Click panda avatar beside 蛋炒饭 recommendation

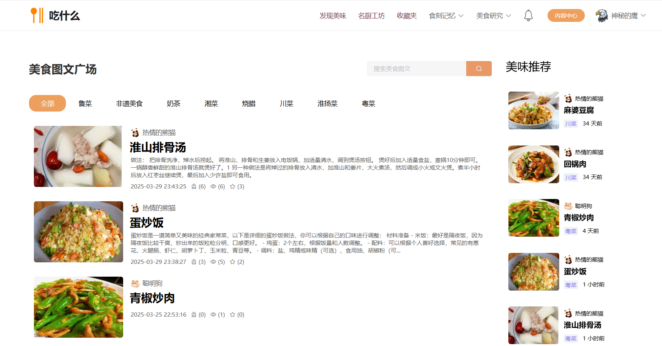pos(568,260)
